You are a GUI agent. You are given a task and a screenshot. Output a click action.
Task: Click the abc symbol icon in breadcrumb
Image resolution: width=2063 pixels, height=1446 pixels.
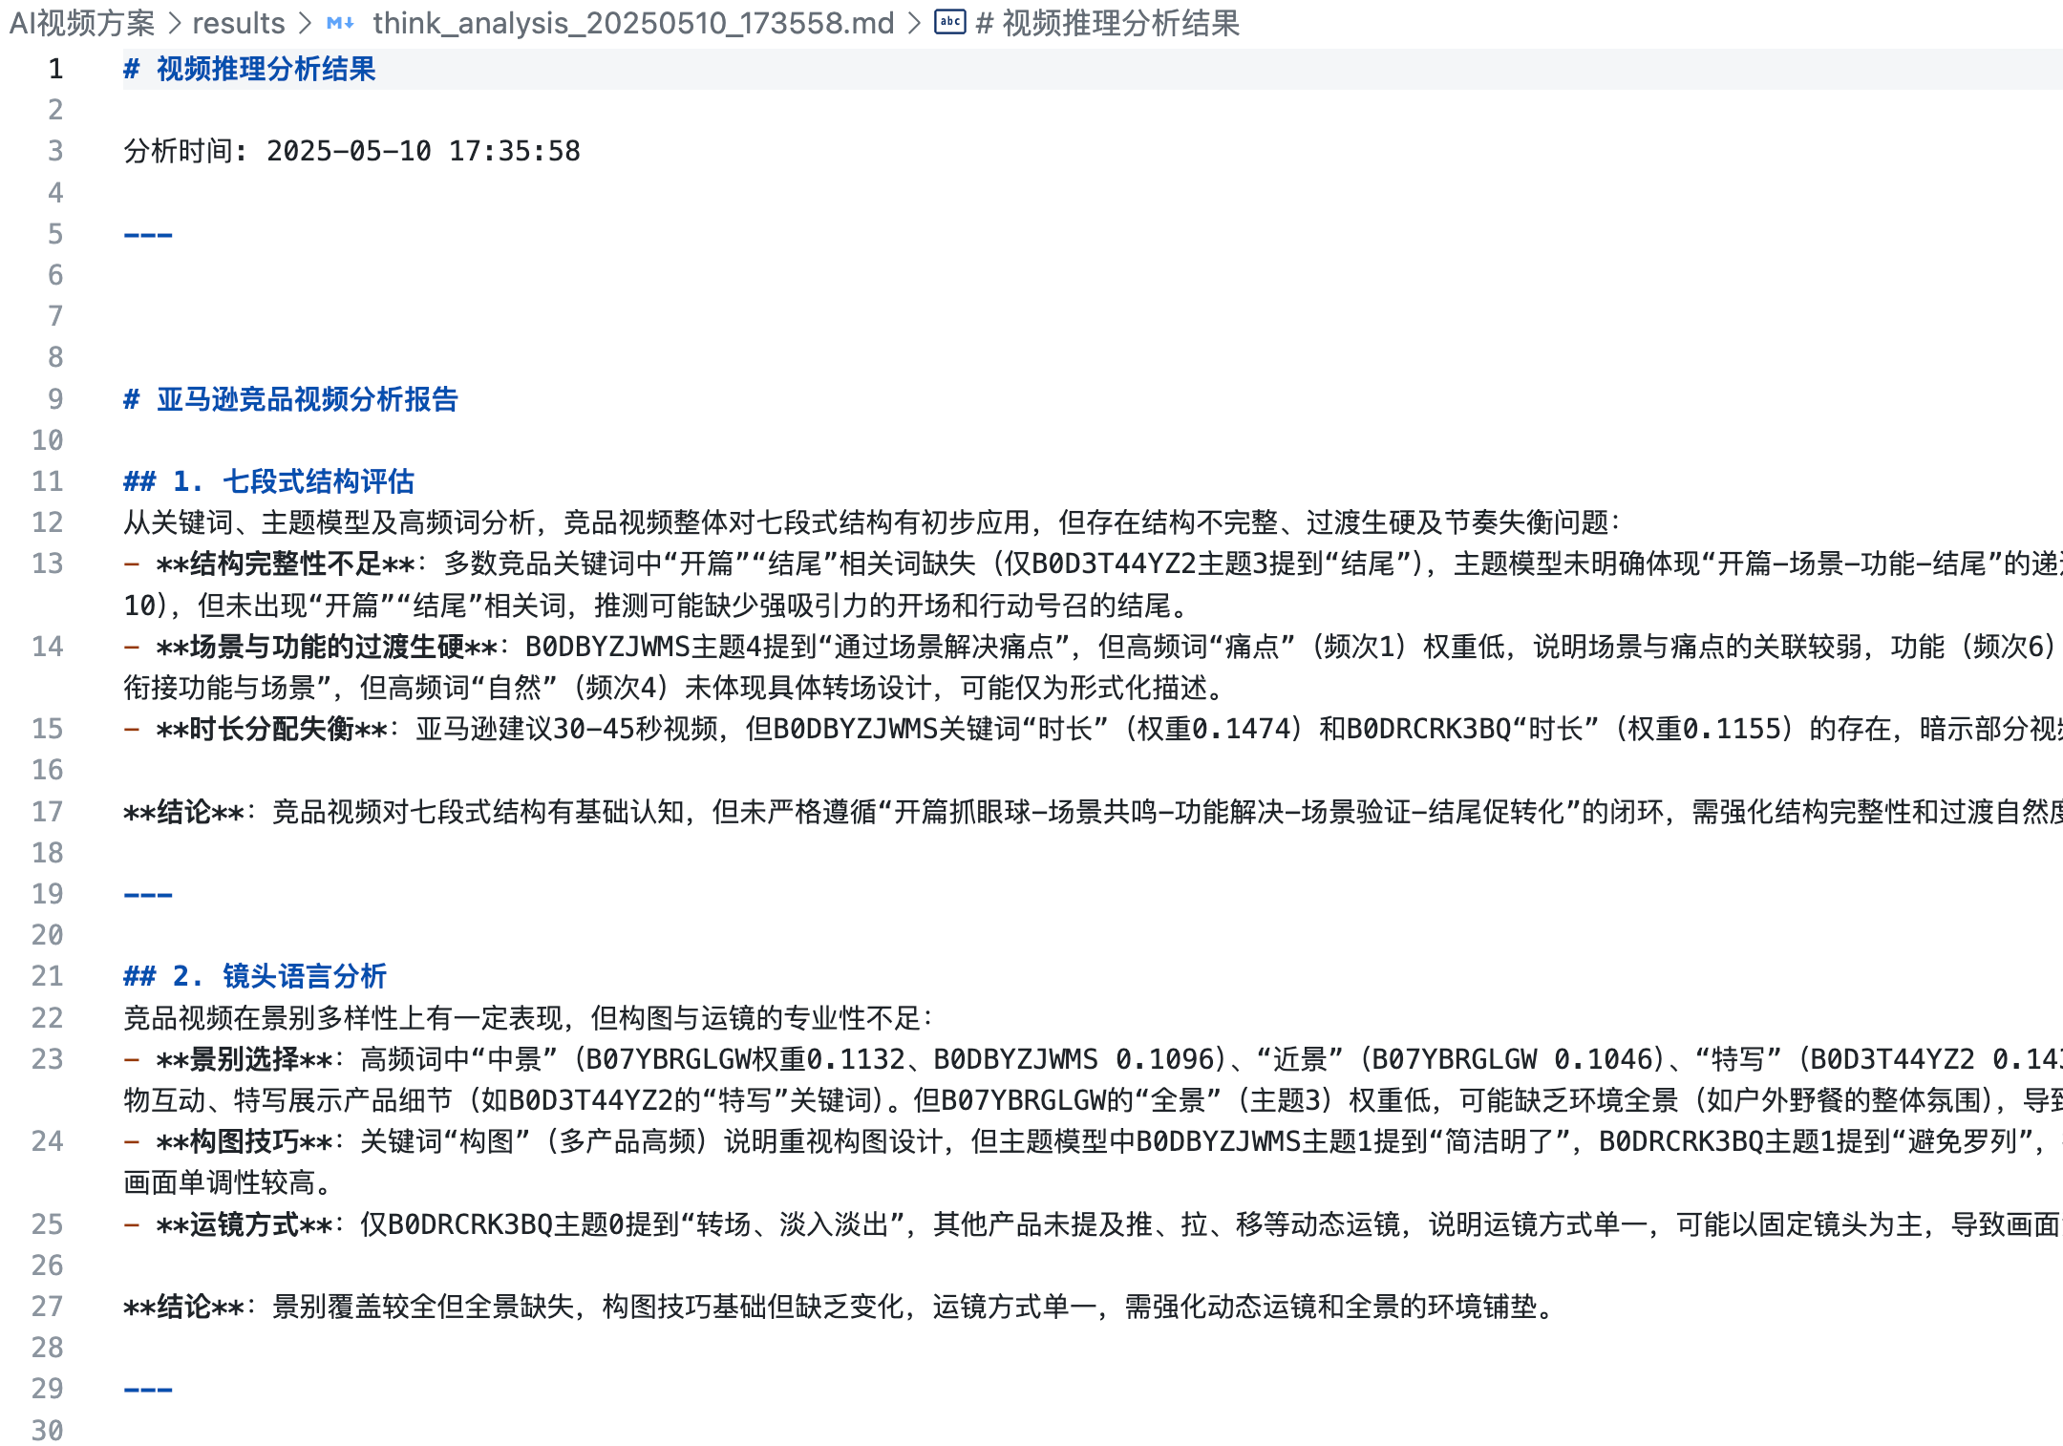[x=949, y=22]
